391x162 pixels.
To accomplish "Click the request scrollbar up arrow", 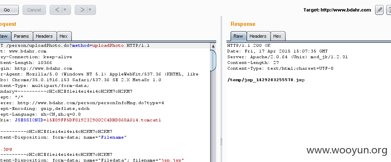I will pos(213,46).
